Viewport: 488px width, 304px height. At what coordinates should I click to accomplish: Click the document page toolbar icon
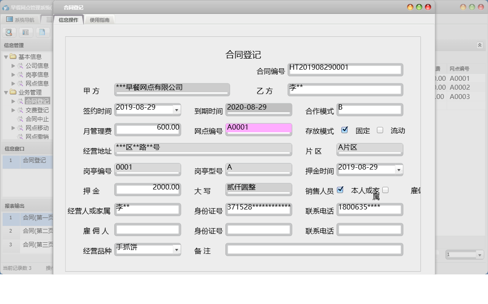42,32
